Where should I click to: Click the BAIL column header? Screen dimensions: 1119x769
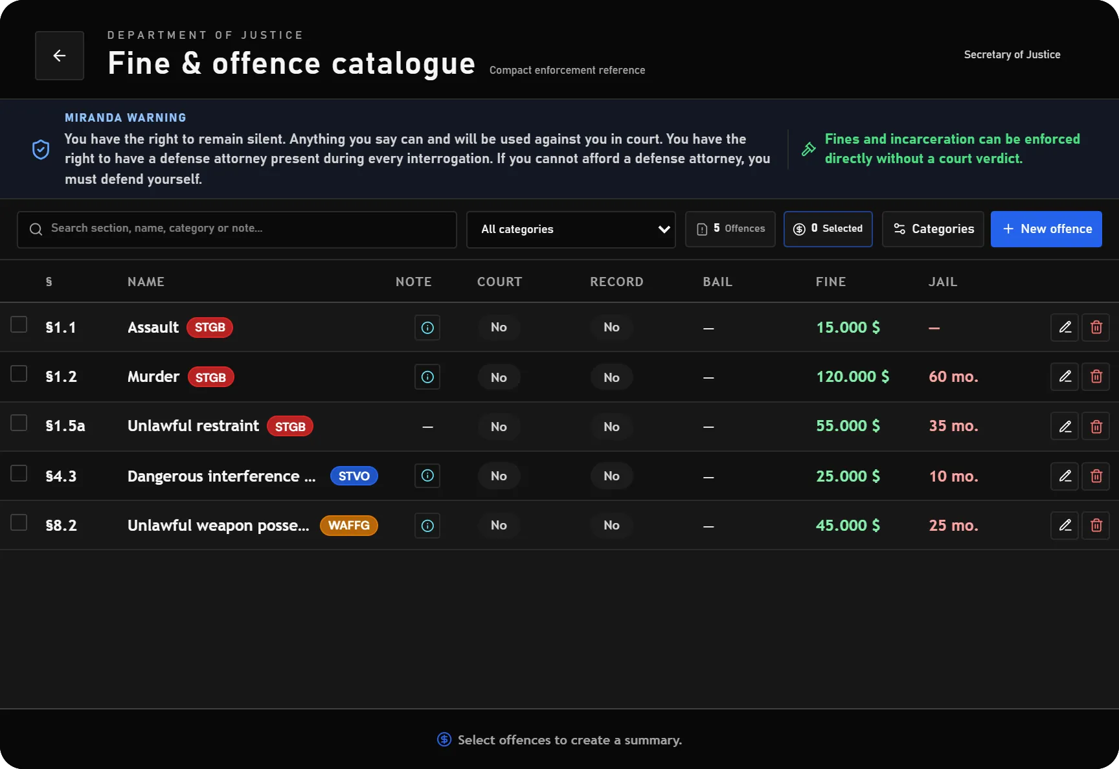(x=718, y=282)
